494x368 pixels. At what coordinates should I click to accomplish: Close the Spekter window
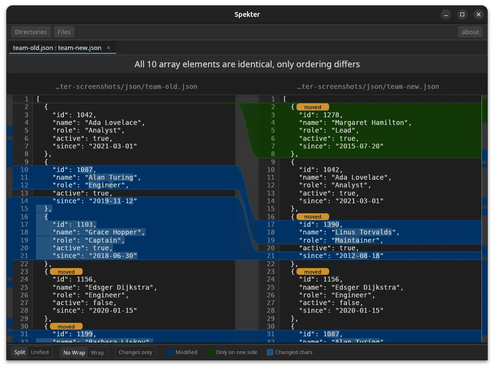point(479,14)
